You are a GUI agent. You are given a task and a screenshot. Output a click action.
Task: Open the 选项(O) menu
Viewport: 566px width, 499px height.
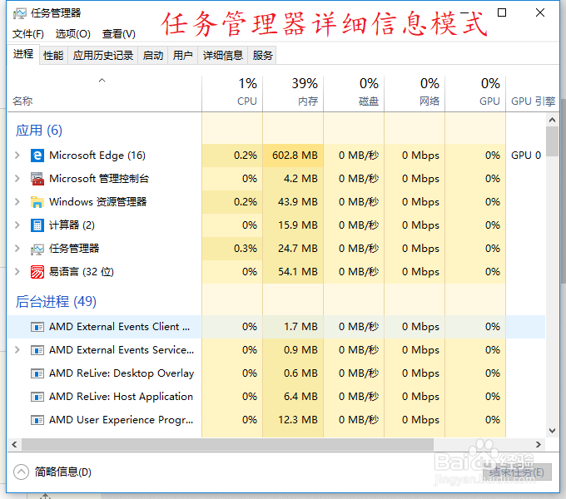tap(73, 34)
